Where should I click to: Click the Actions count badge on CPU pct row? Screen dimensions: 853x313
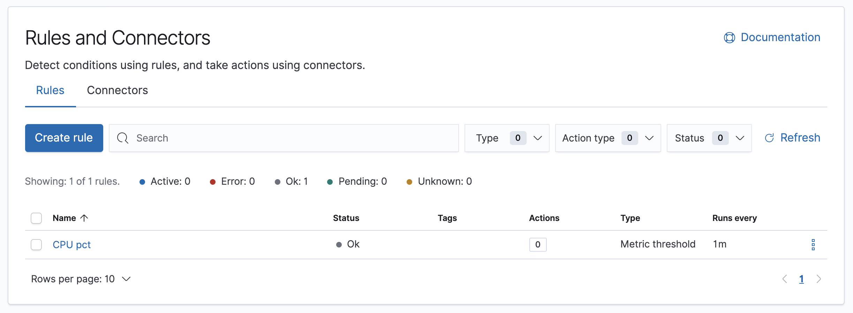point(537,245)
